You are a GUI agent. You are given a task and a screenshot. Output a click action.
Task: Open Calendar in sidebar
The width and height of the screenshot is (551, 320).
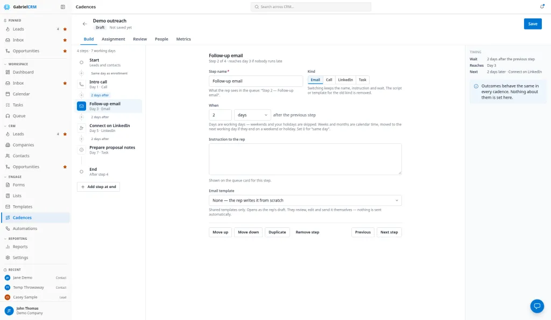[x=35, y=94]
